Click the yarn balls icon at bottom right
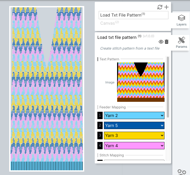The width and height of the screenshot is (190, 175). (x=182, y=172)
